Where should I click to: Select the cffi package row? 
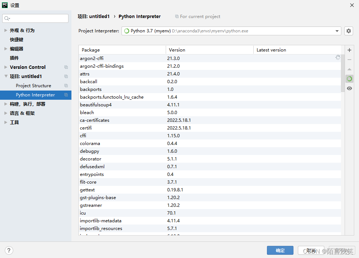click(210, 136)
